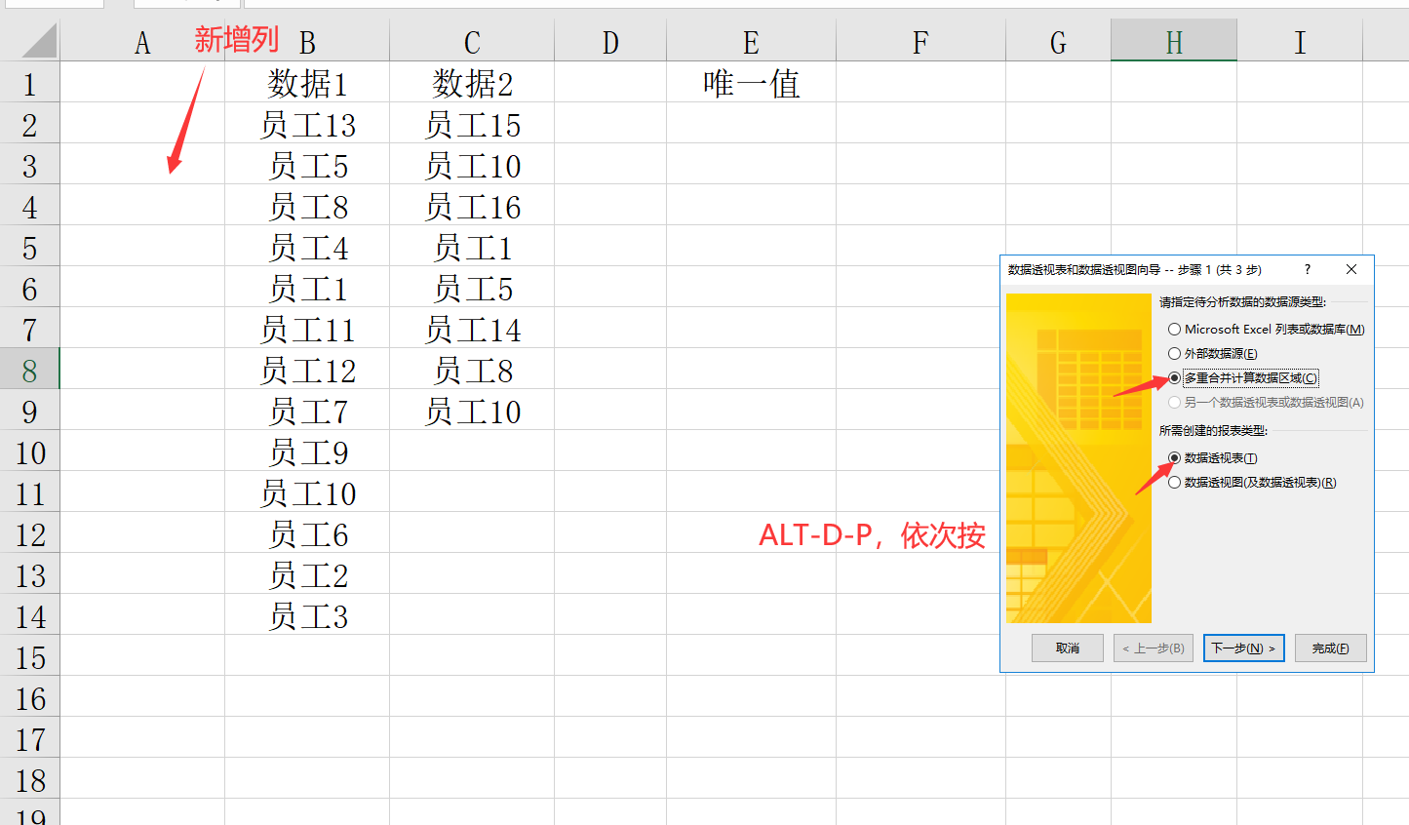Choose the 外部数据源 radio option
The height and width of the screenshot is (825, 1409).
click(x=1213, y=354)
